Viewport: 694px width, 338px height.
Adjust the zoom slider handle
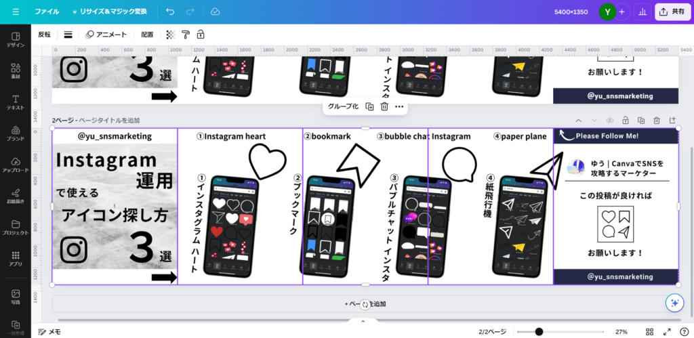[539, 332]
